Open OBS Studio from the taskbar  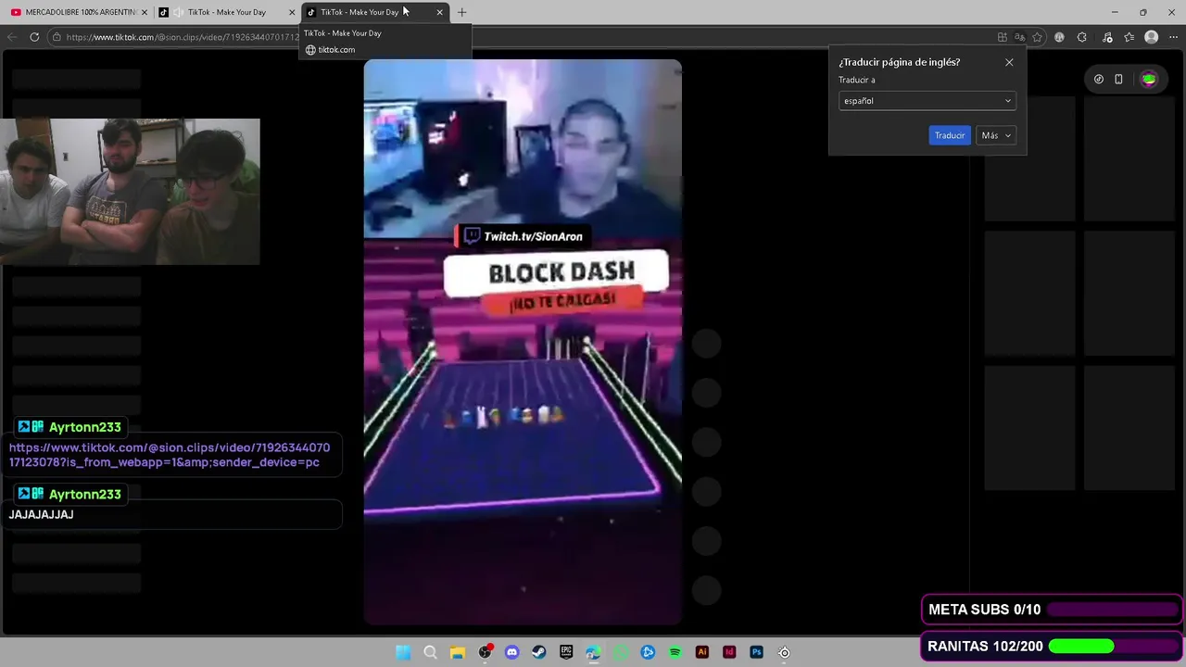[x=485, y=652]
